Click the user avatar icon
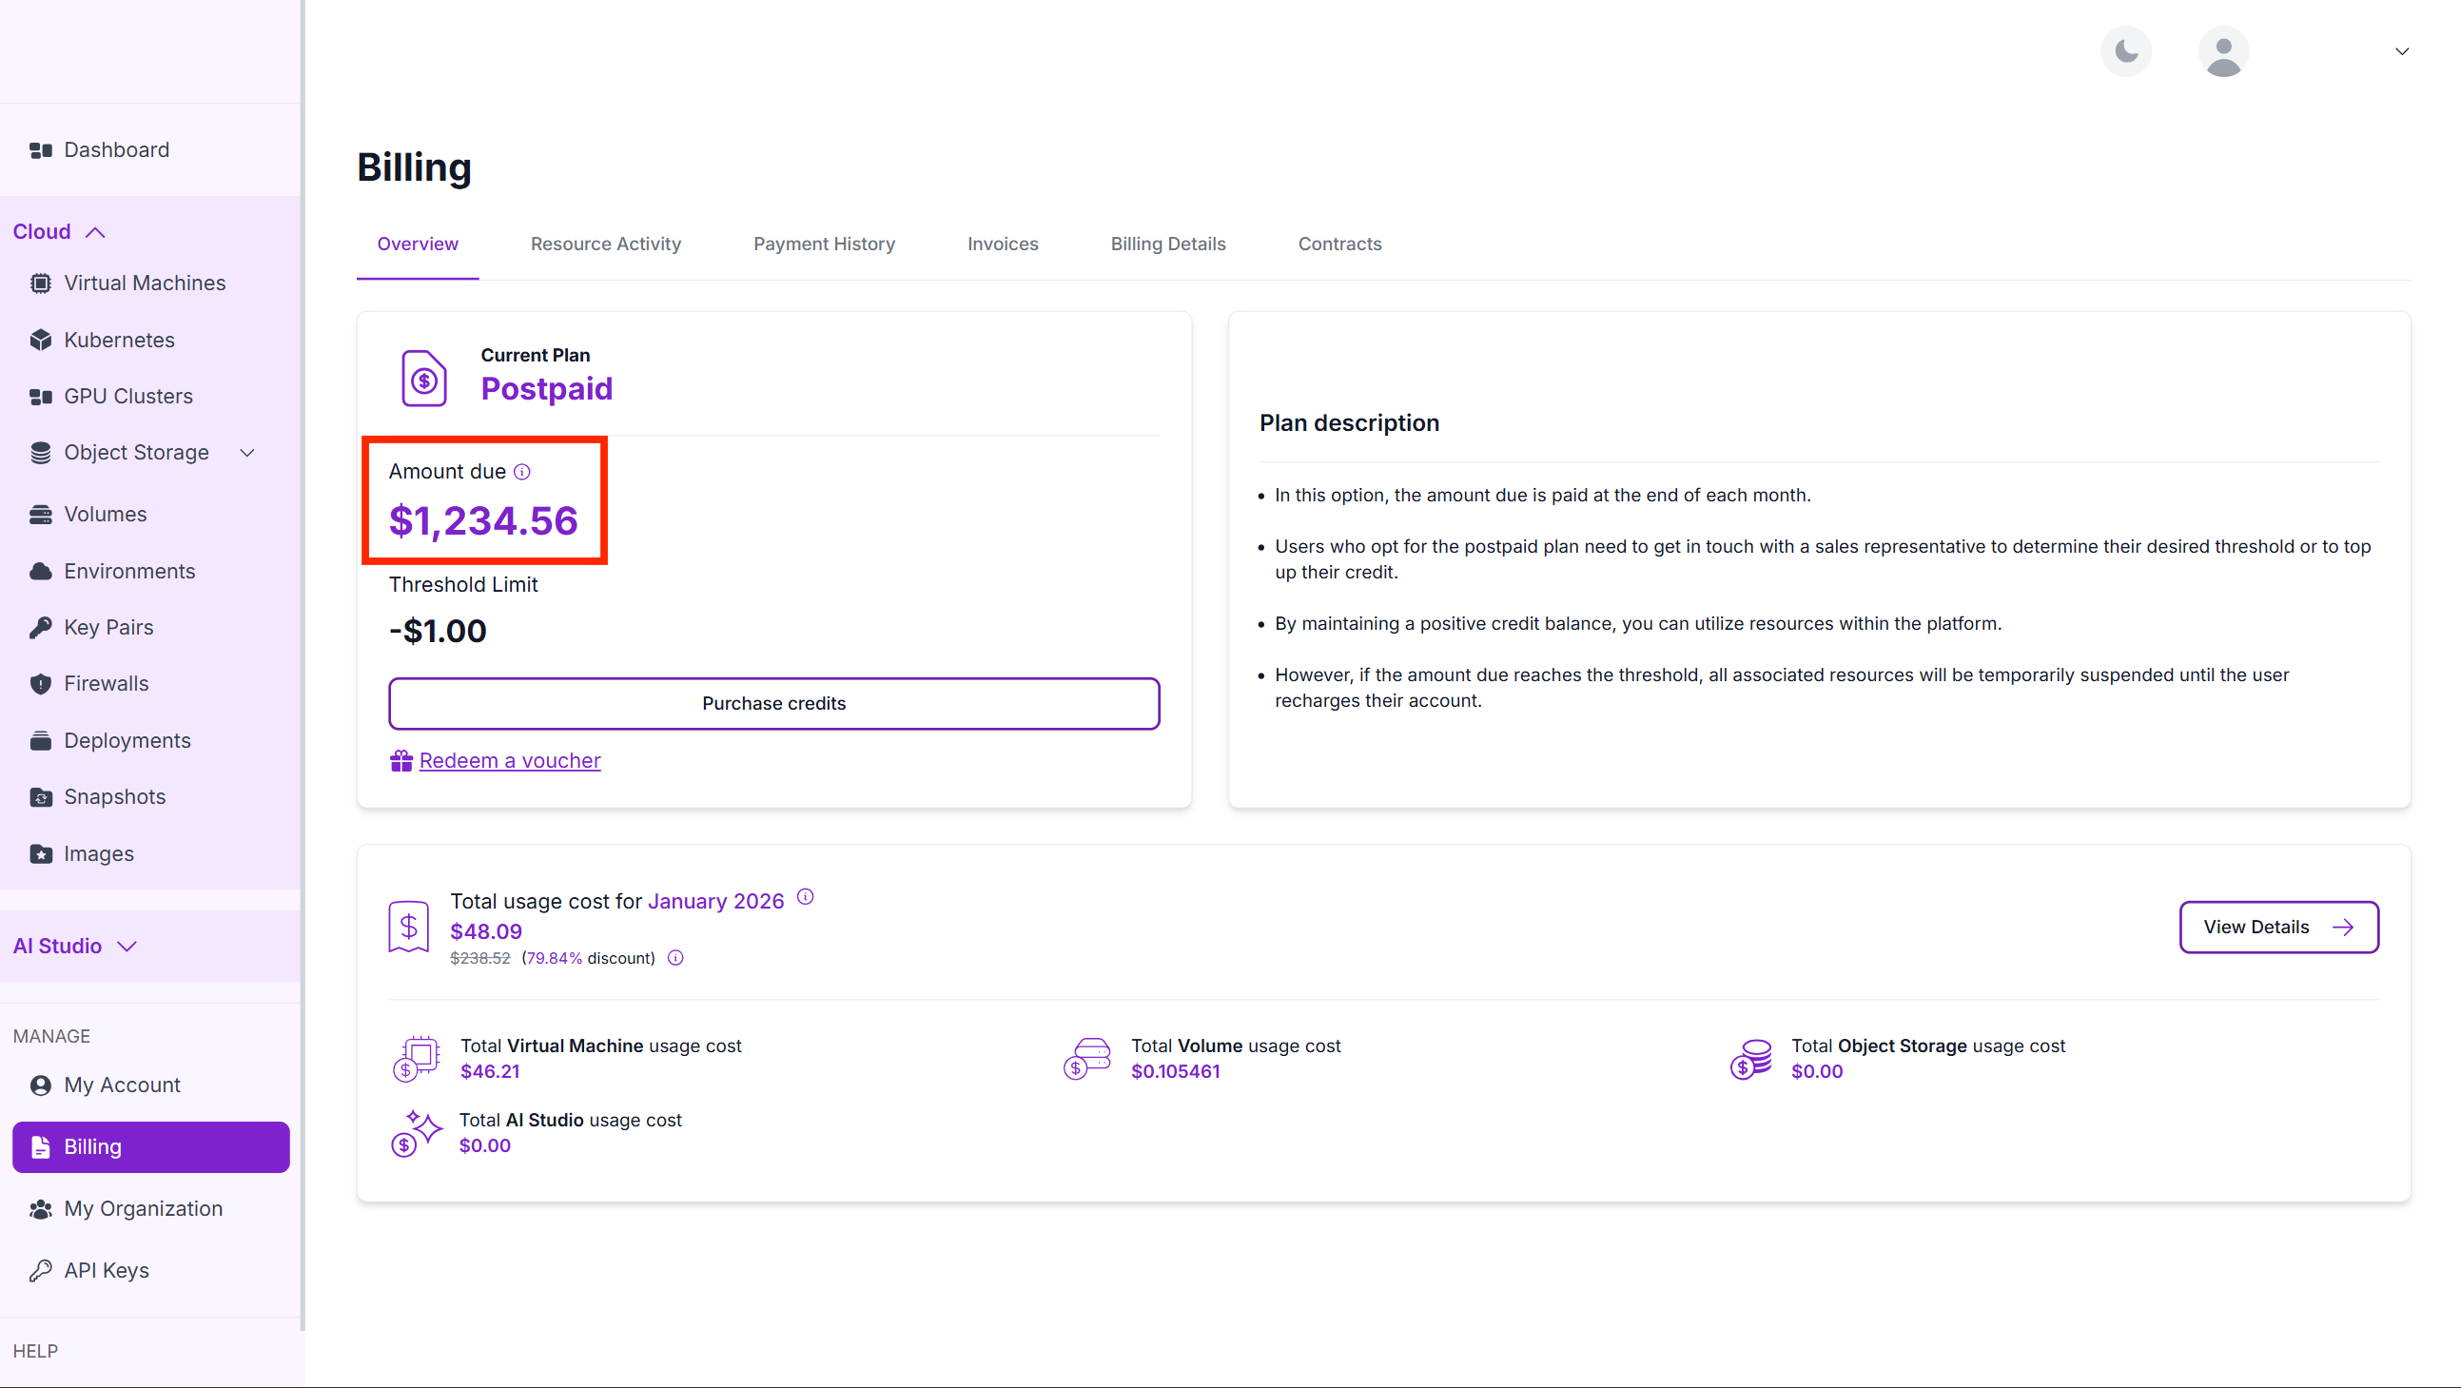The width and height of the screenshot is (2461, 1388). pyautogui.click(x=2223, y=51)
